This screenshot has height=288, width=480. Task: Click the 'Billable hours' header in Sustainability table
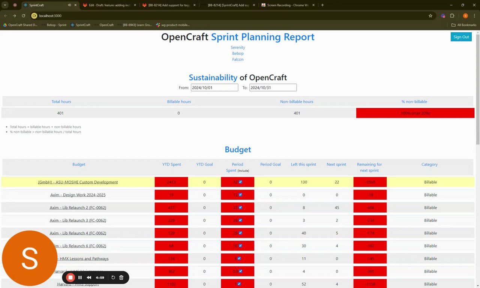tap(179, 102)
